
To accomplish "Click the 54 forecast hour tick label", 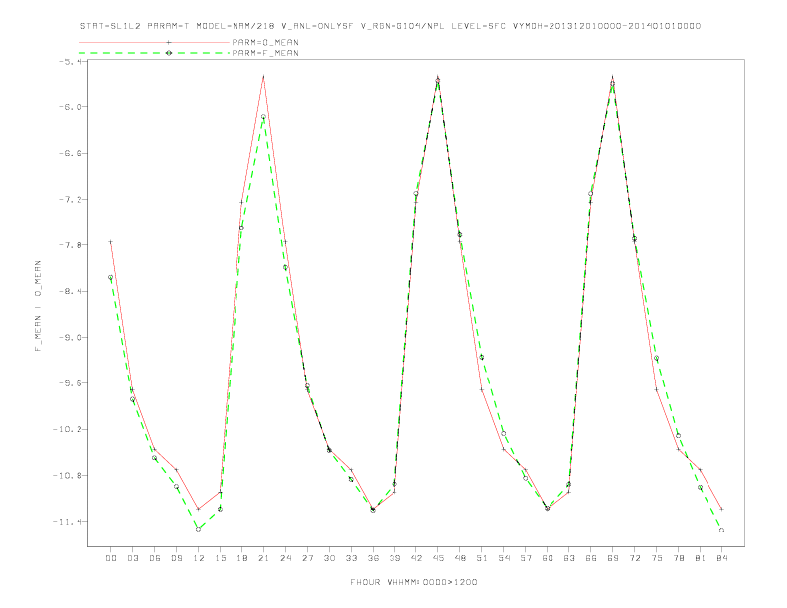I will [x=504, y=558].
